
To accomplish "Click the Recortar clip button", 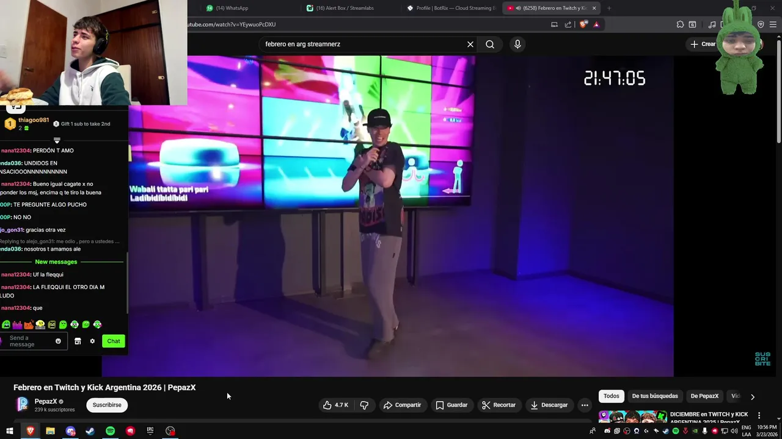I will pyautogui.click(x=499, y=405).
